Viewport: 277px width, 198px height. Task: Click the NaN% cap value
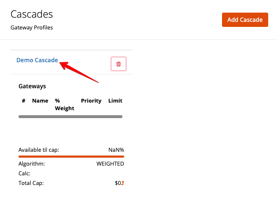pyautogui.click(x=116, y=150)
